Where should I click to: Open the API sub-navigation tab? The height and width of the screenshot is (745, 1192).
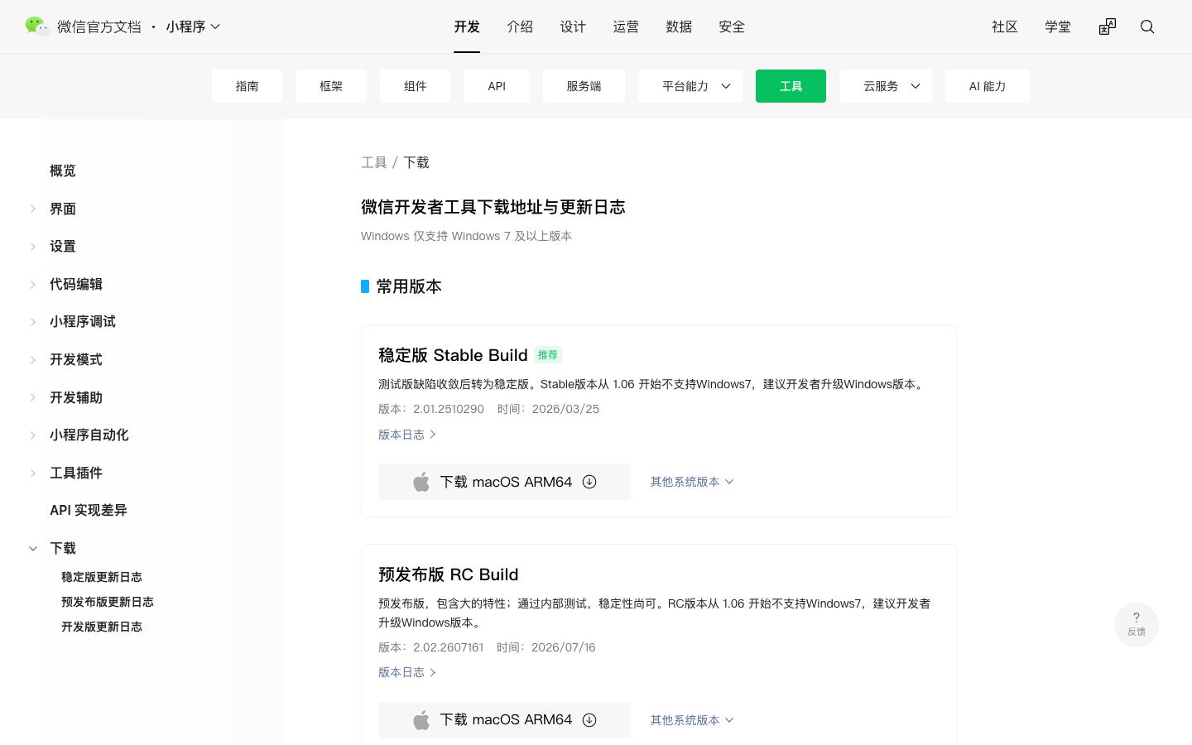tap(497, 86)
